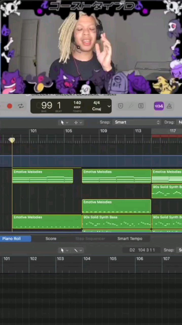Toggle the metronome click icon

(x=169, y=106)
